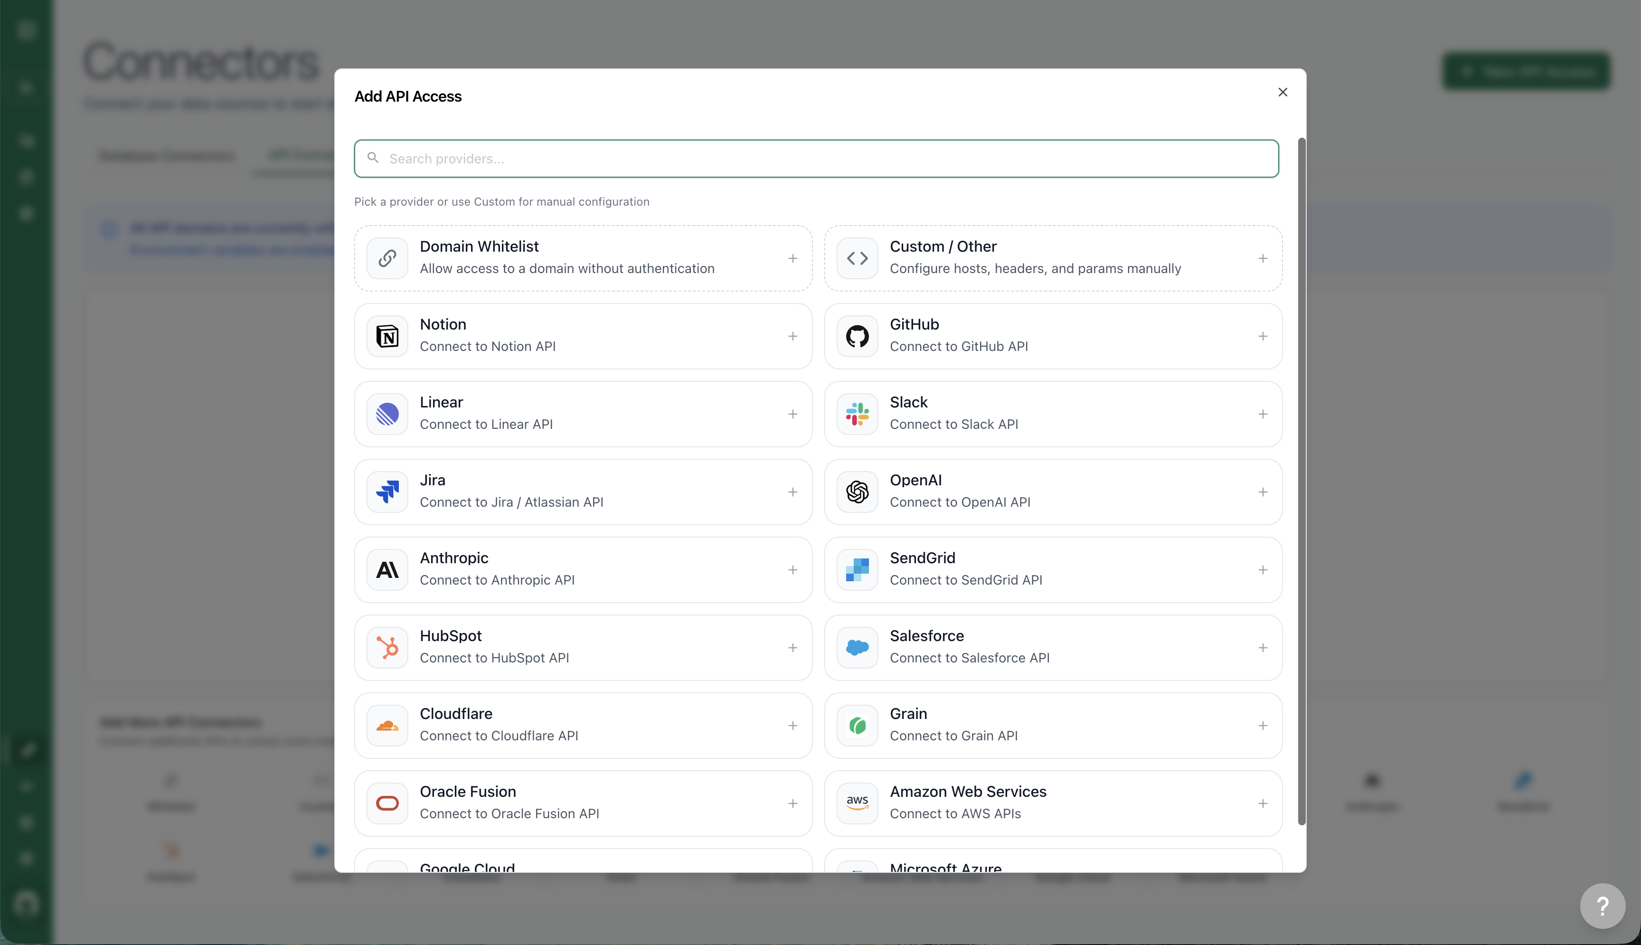This screenshot has height=945, width=1641.
Task: Click the Jira logo icon
Action: 387,492
